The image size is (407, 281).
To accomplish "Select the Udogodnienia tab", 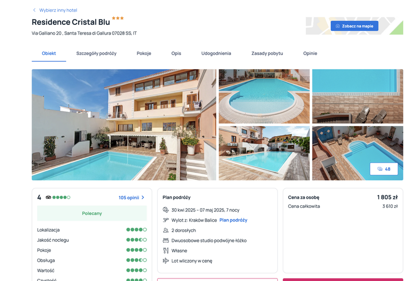I will (x=216, y=53).
